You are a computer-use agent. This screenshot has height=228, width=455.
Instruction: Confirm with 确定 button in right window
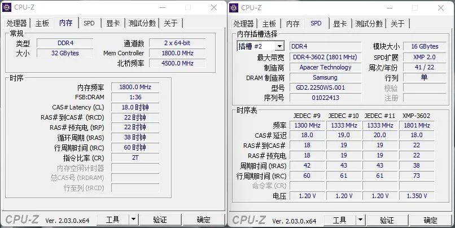(x=431, y=220)
